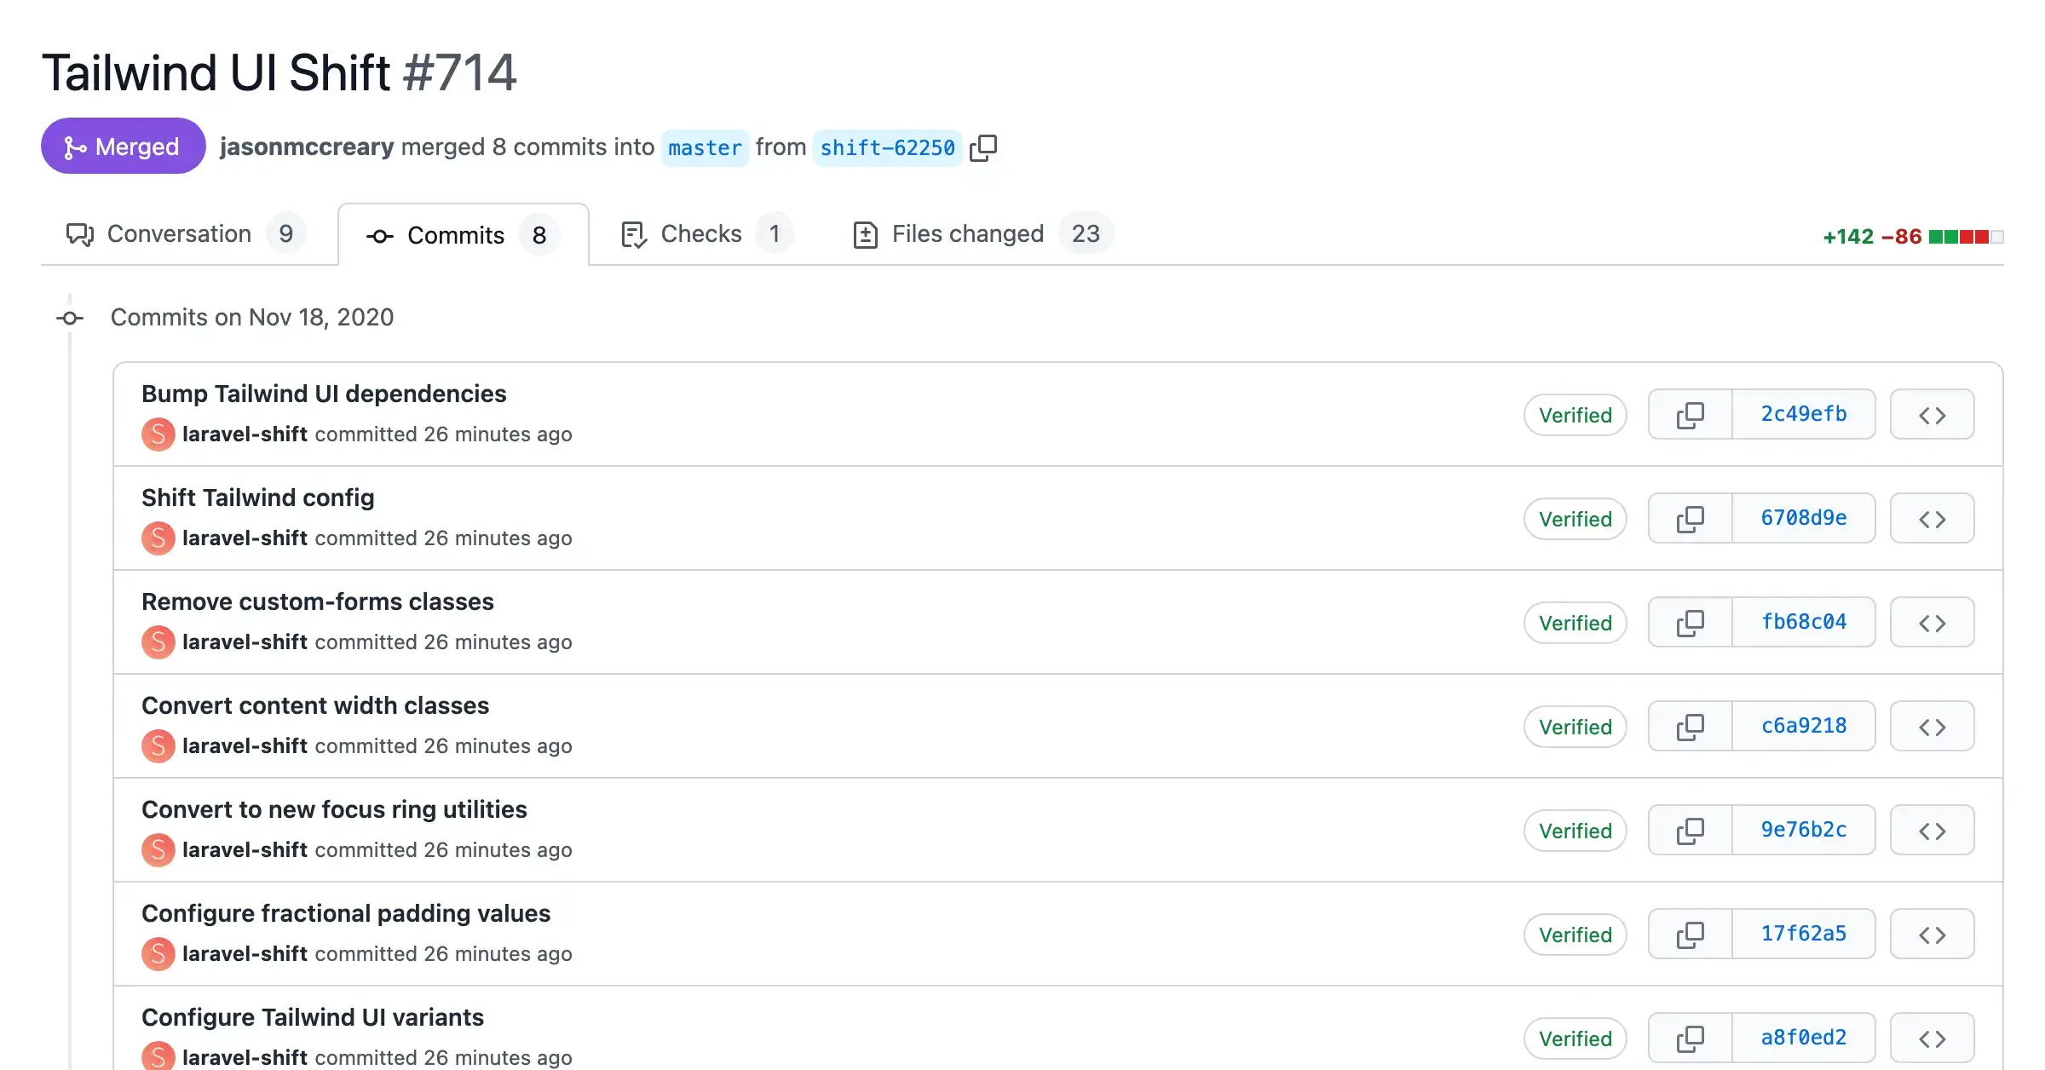Copy the shift-62250 branch name
The width and height of the screenshot is (2045, 1070).
[x=984, y=147]
